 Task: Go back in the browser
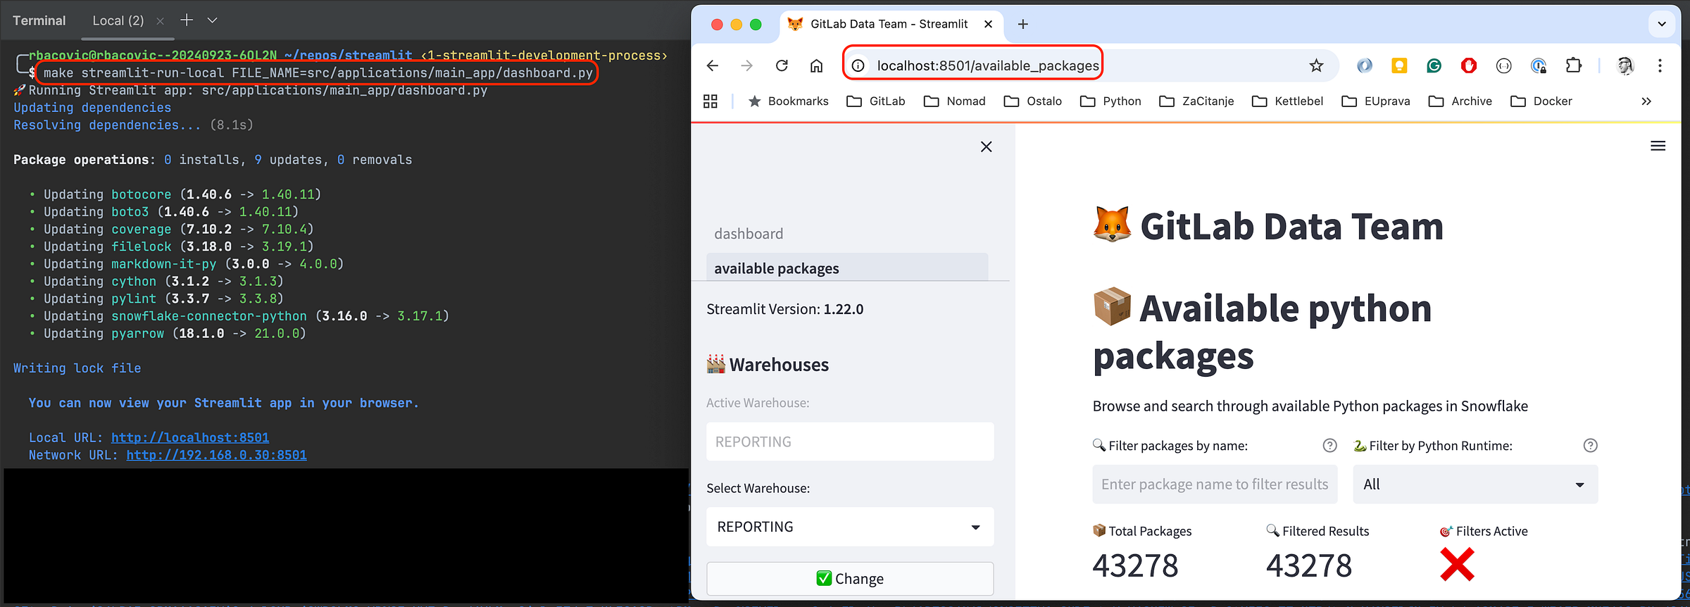(713, 65)
